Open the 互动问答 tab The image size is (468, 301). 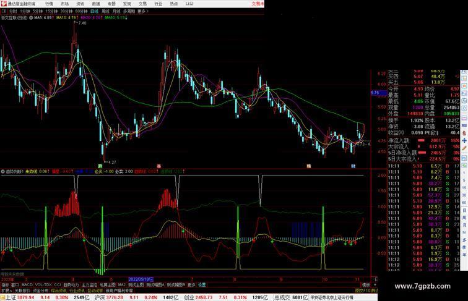pos(95,290)
